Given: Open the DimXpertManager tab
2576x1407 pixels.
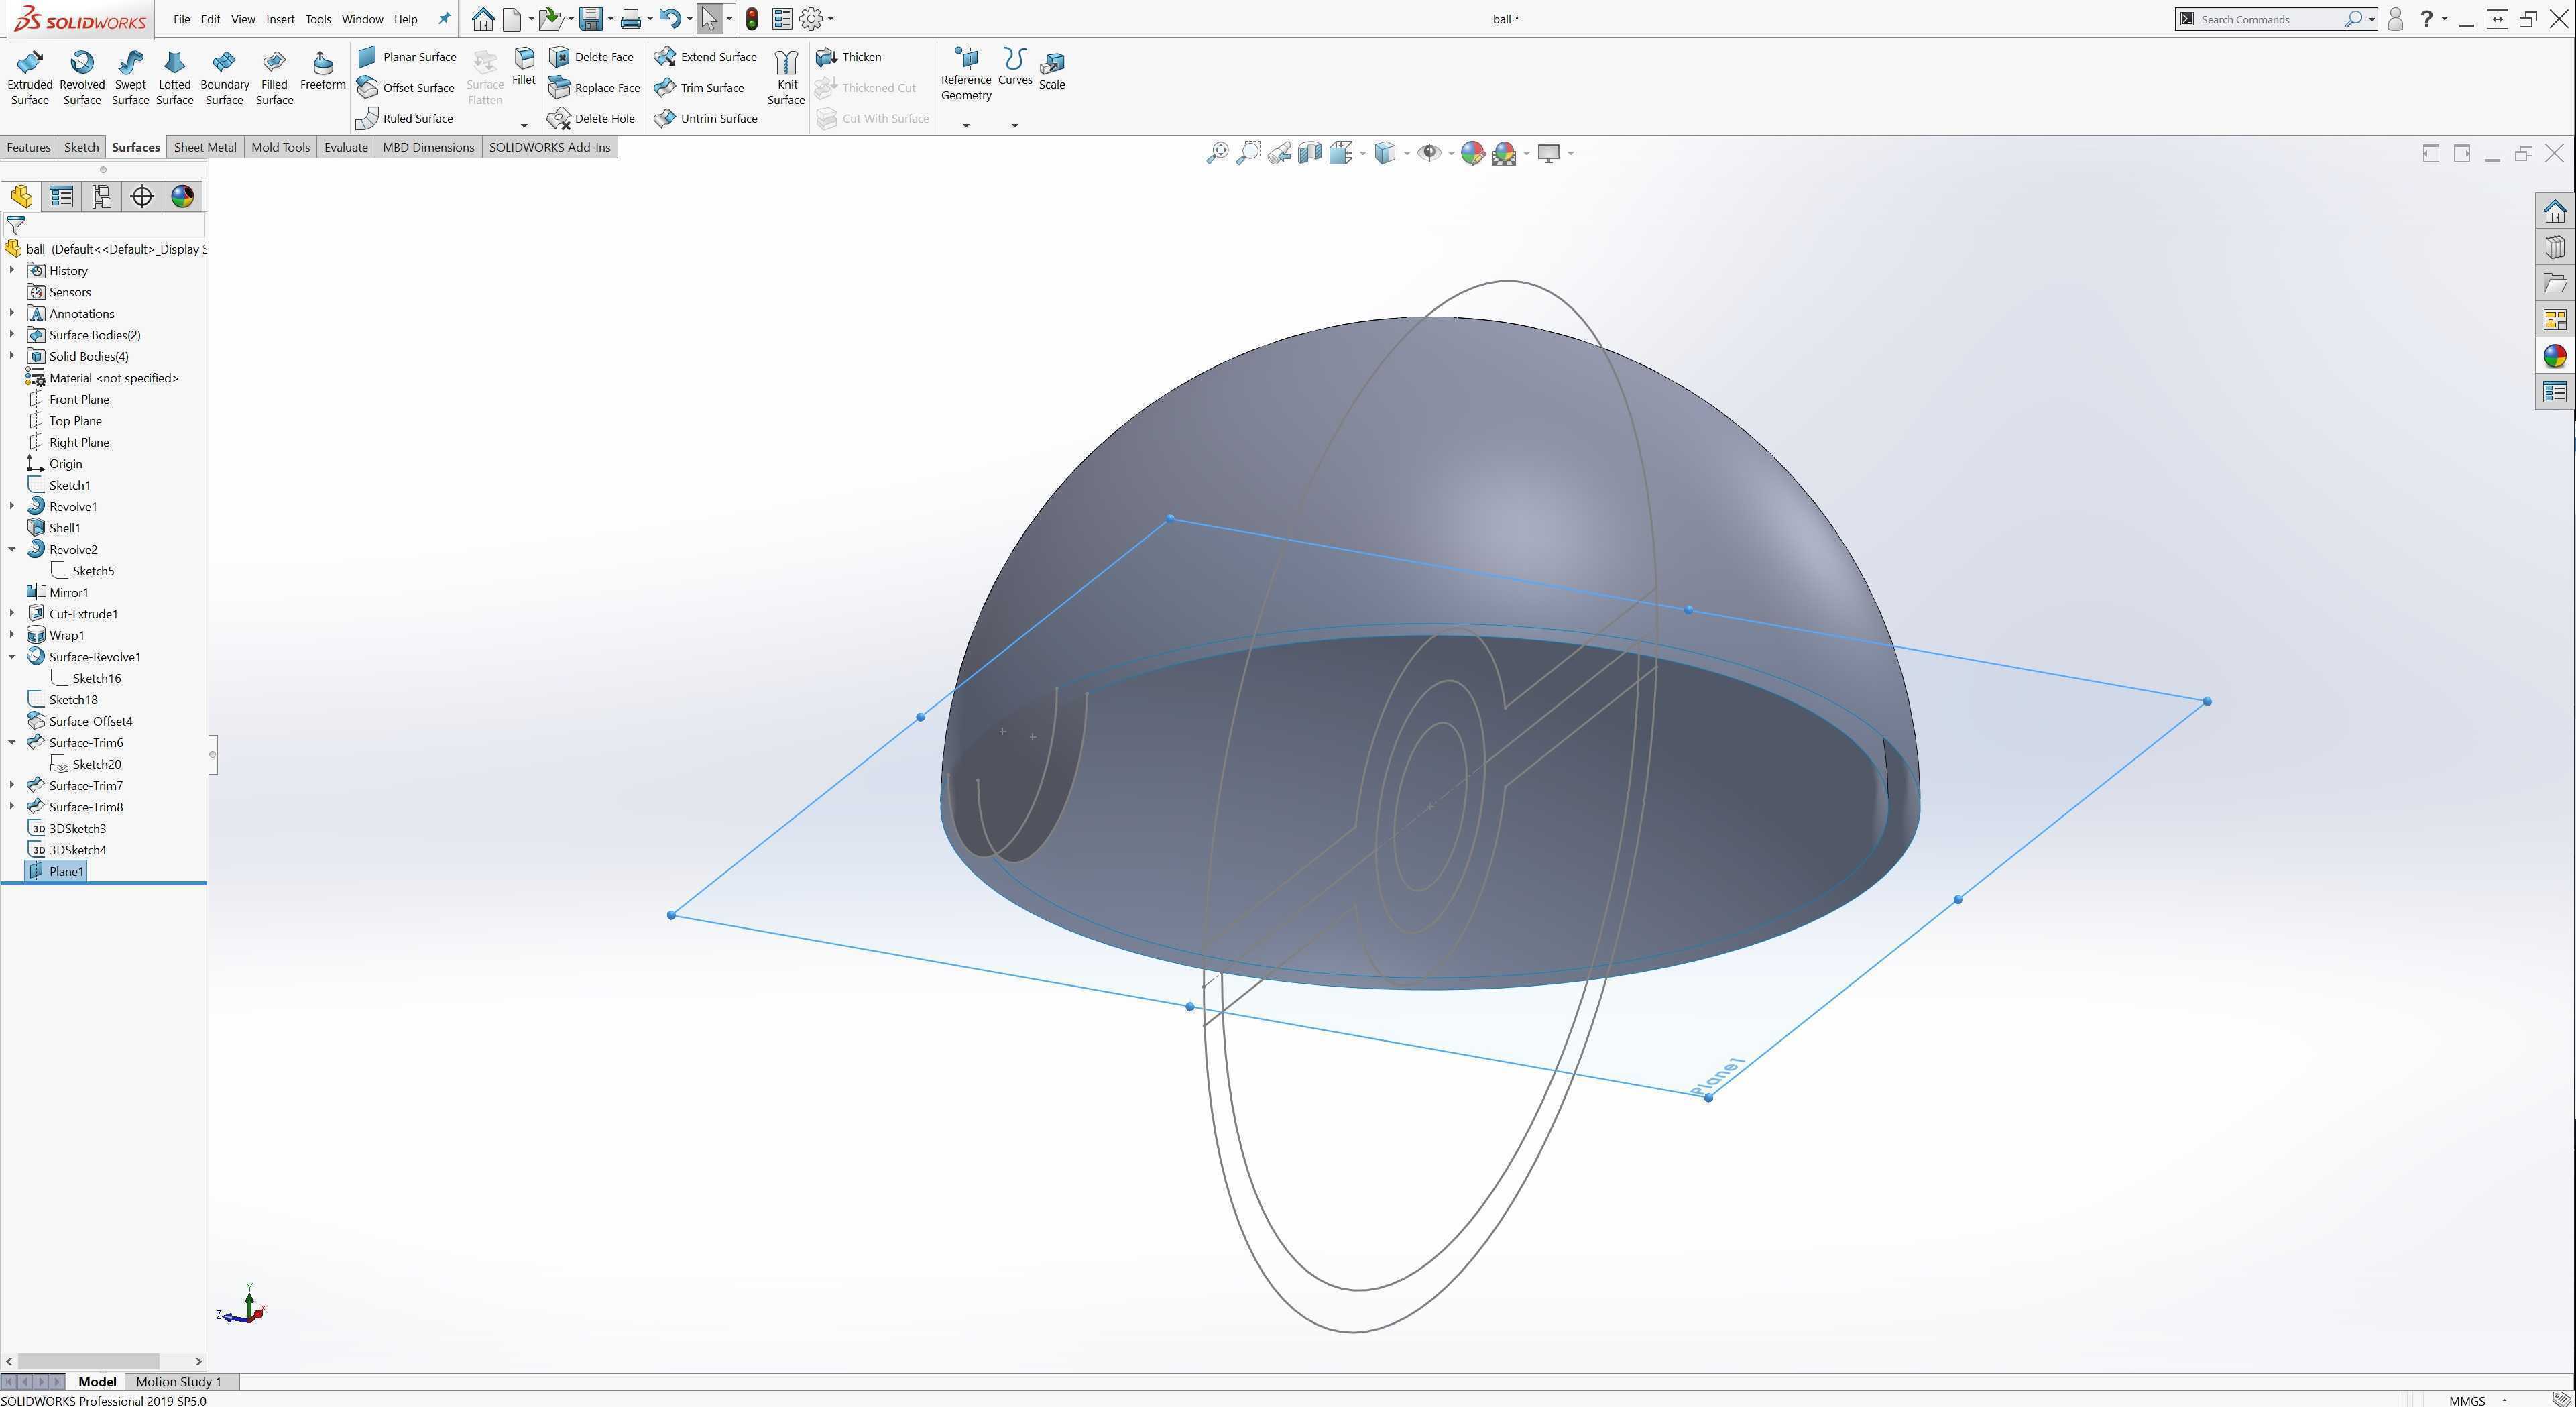Looking at the screenshot, I should click(142, 197).
